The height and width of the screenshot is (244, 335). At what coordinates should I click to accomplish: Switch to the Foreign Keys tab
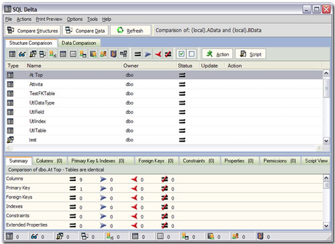point(156,161)
